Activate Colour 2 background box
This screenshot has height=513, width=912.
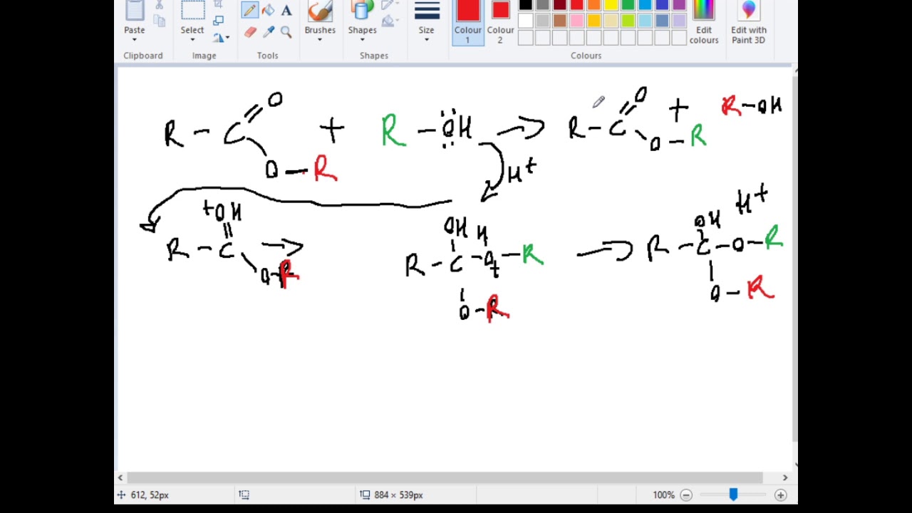pyautogui.click(x=500, y=21)
